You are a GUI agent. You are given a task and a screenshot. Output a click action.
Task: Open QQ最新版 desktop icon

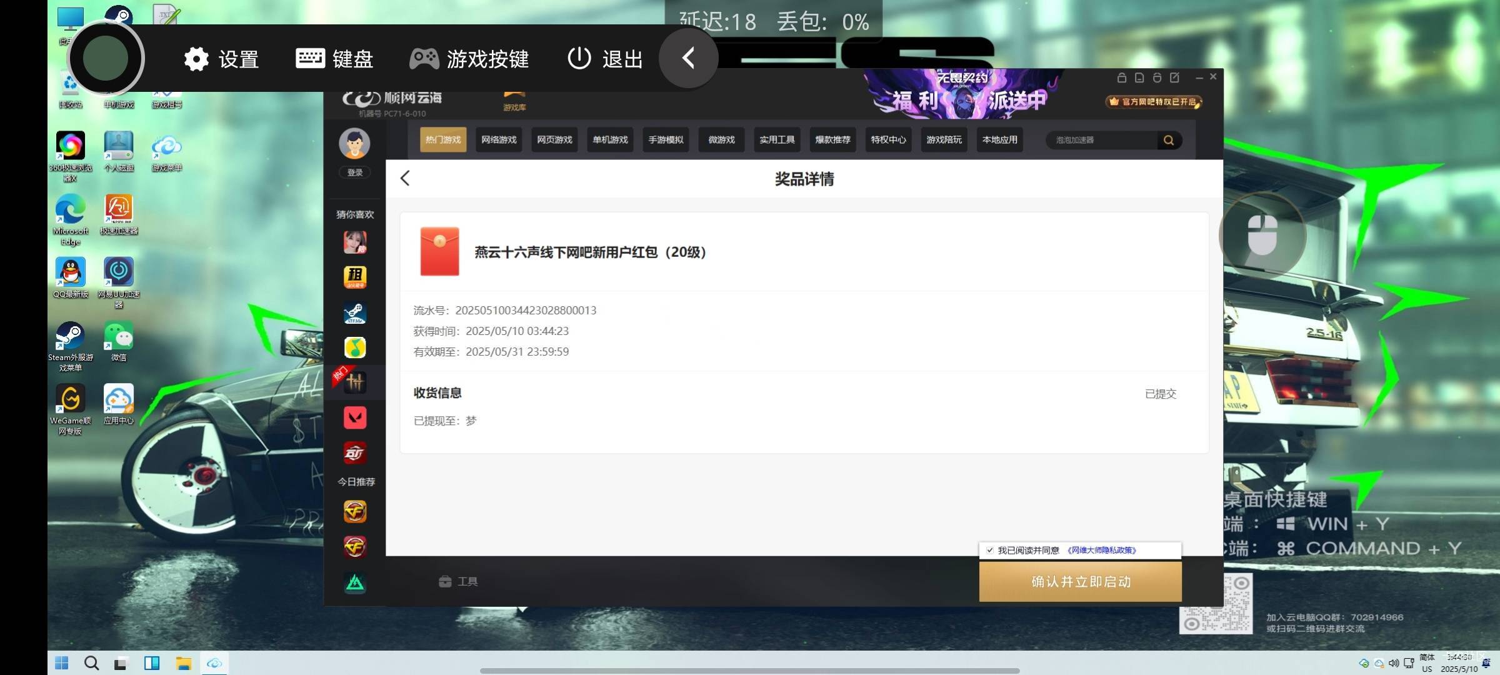tap(71, 277)
